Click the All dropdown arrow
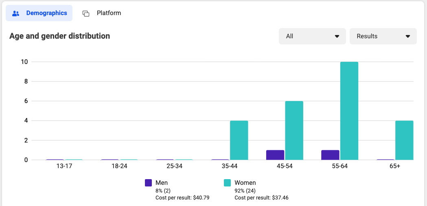 pos(337,36)
